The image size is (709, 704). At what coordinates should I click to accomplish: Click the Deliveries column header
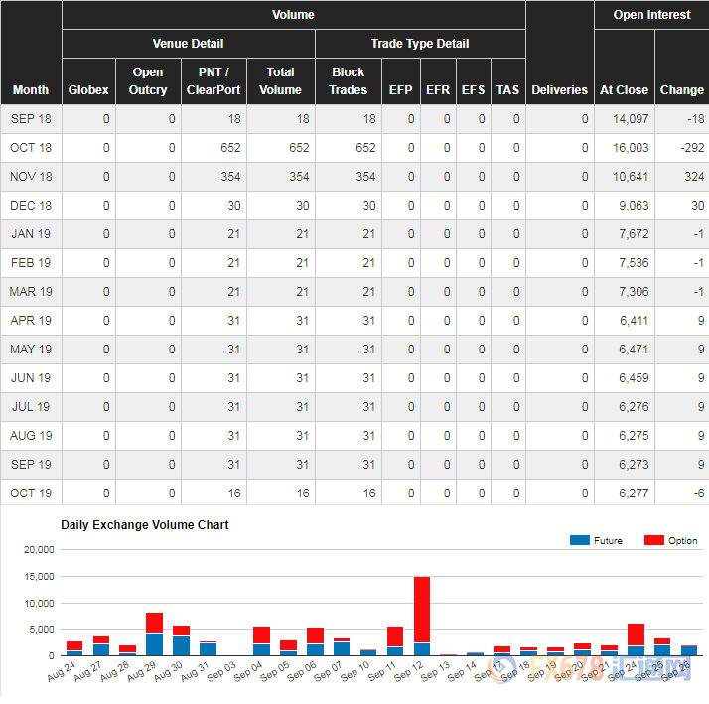559,90
